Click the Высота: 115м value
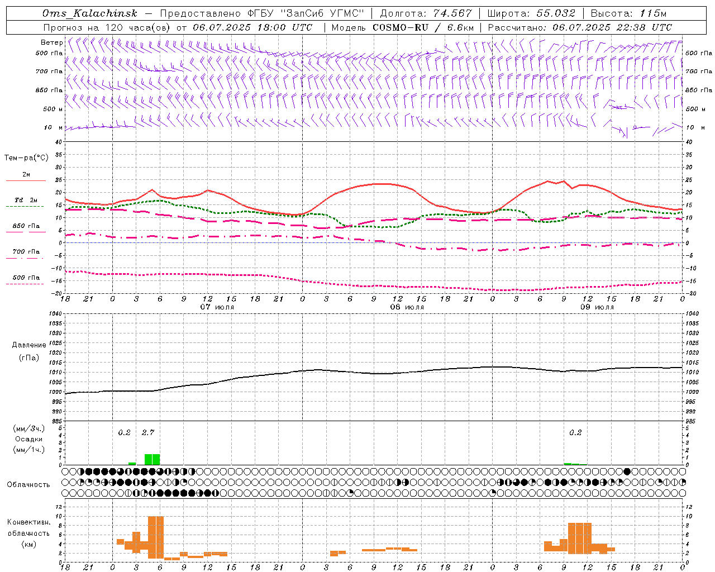Screen dimensions: 715x572 [x=628, y=13]
